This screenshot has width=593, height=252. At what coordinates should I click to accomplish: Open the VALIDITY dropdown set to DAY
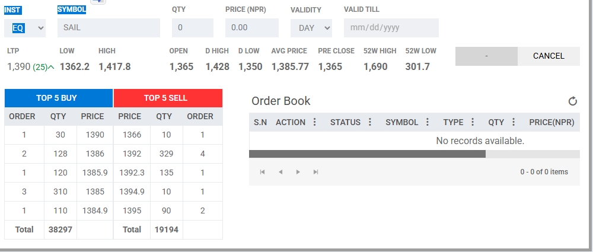pos(311,28)
